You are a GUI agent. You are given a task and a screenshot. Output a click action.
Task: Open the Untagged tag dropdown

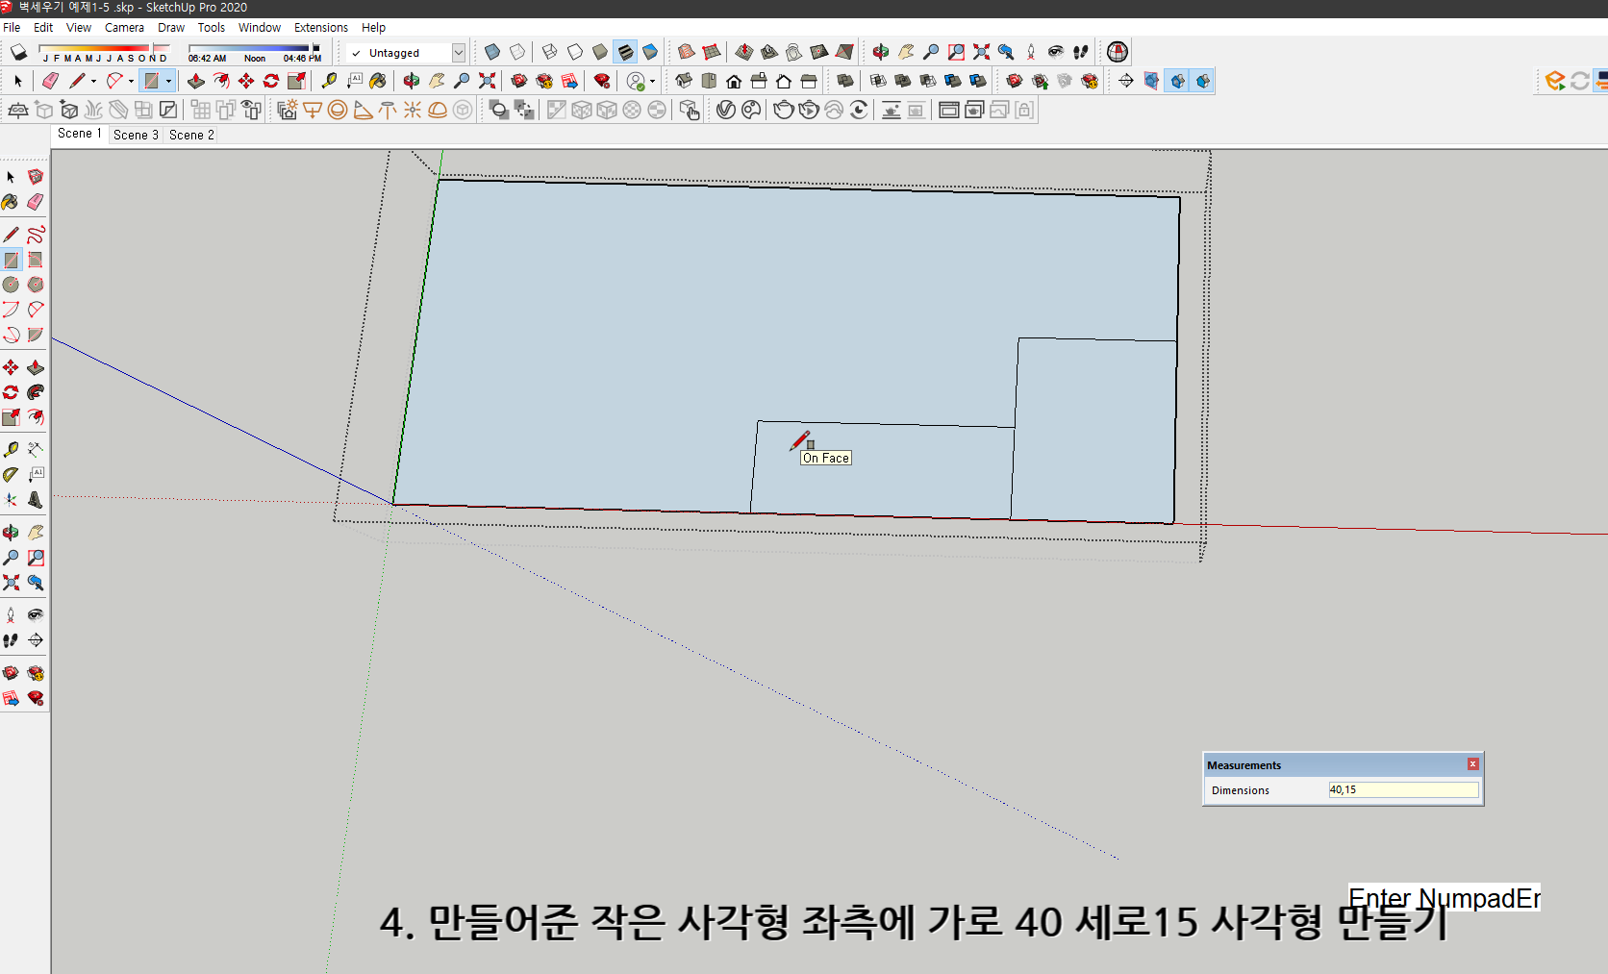459,53
